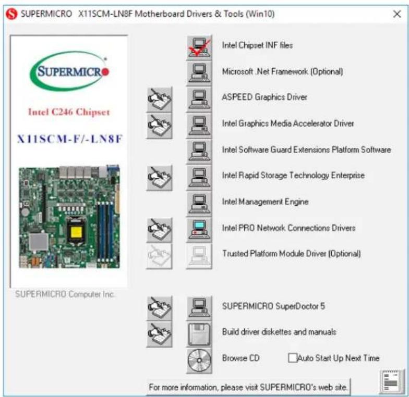409x397 pixels.
Task: Install Intel Management Engine computer icon
Action: point(199,204)
